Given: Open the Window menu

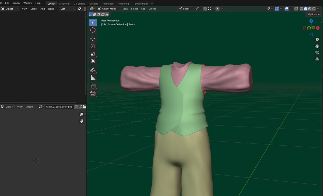Looking at the screenshot, I should click(28, 3).
